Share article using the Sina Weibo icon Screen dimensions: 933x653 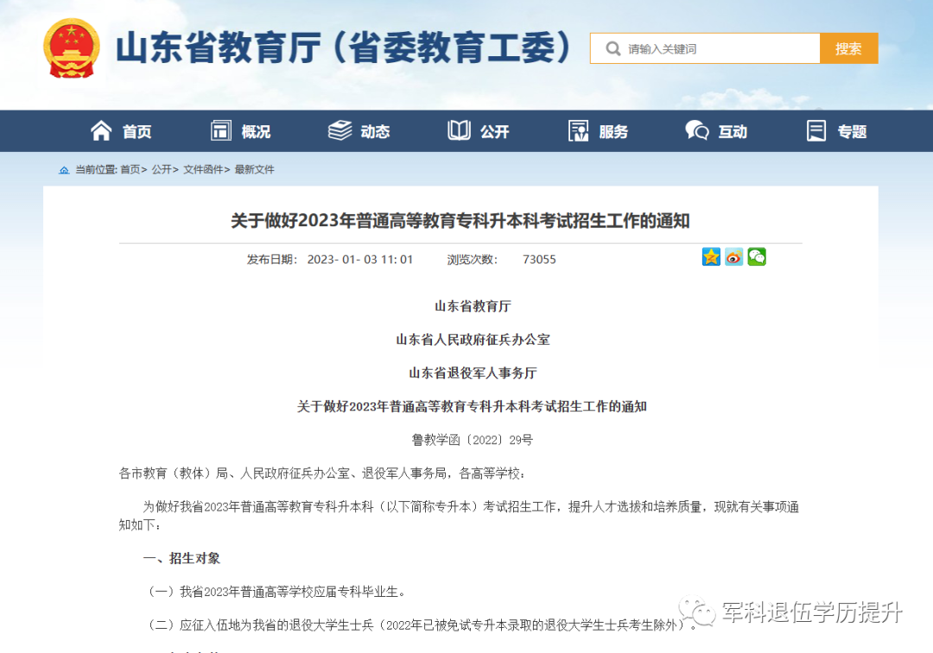click(x=733, y=257)
